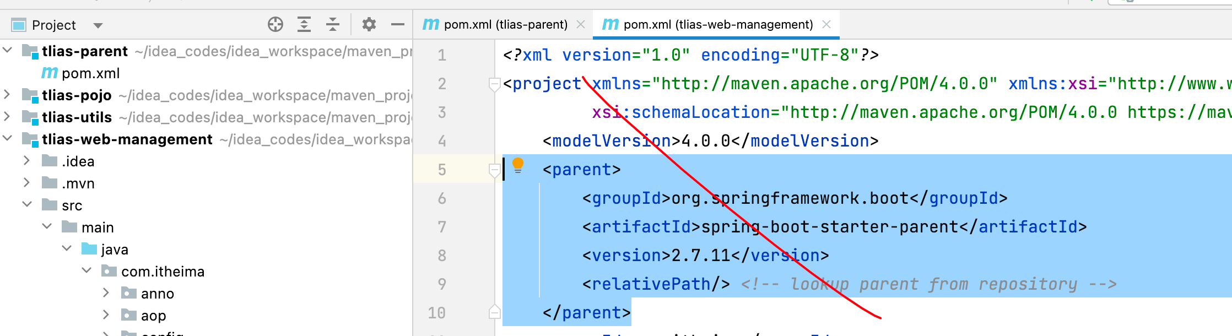Expand the anno package node
This screenshot has width=1232, height=336.
106,292
